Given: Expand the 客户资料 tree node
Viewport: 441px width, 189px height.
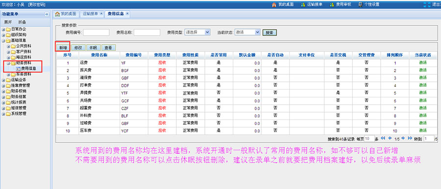Looking at the screenshot, I should coord(8,52).
